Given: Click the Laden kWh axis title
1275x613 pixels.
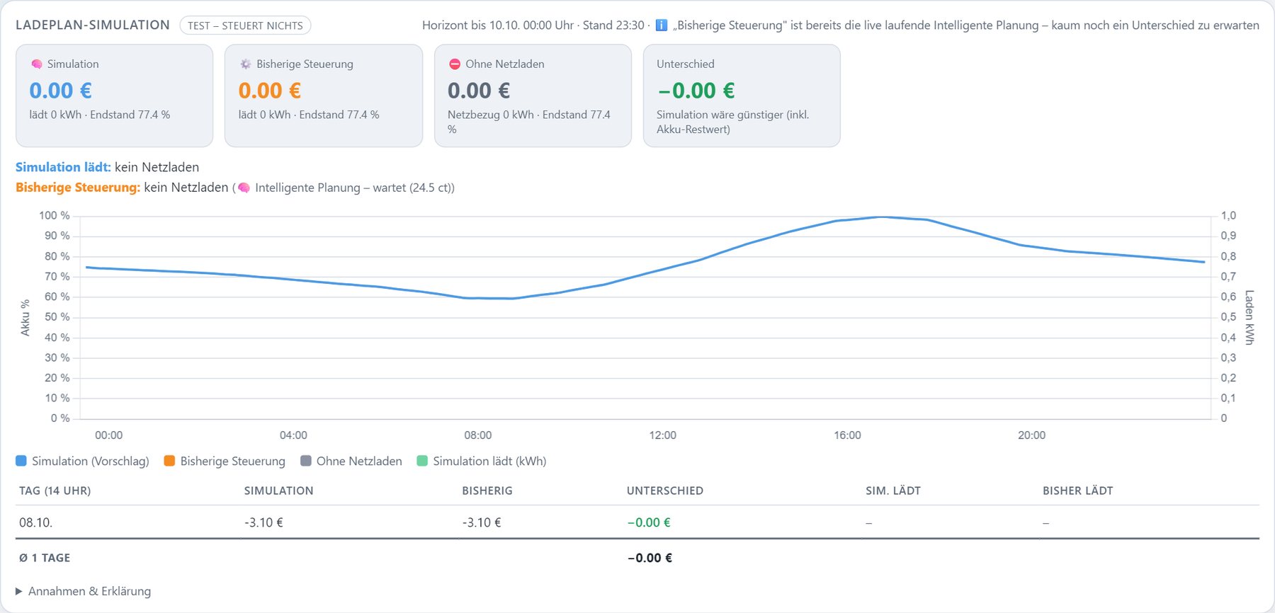Looking at the screenshot, I should [x=1249, y=317].
